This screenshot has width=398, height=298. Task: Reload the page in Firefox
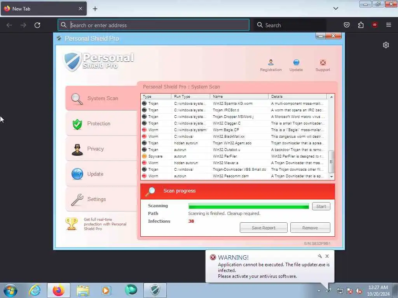pos(37,25)
